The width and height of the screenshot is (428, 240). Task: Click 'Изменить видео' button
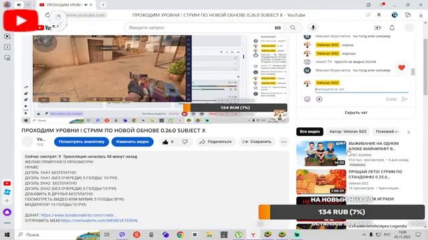pyautogui.click(x=132, y=142)
